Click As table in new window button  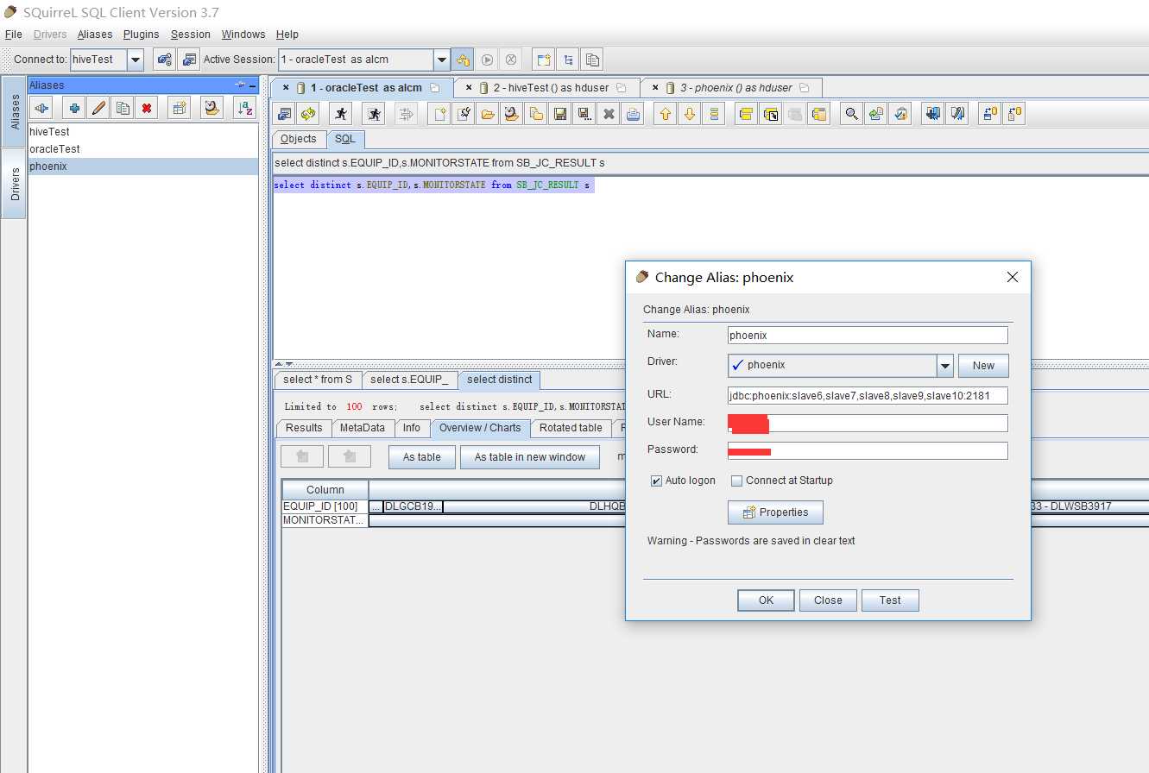pyautogui.click(x=529, y=457)
